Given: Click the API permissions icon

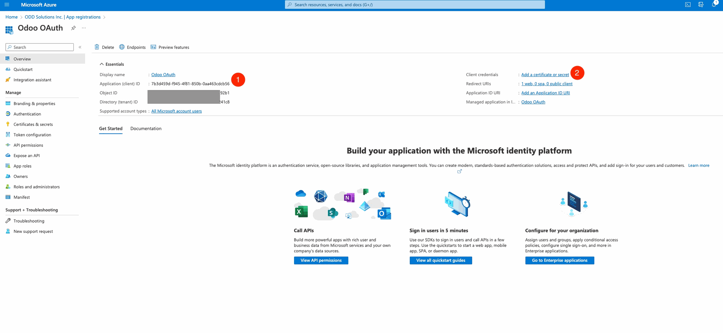Looking at the screenshot, I should (x=8, y=145).
